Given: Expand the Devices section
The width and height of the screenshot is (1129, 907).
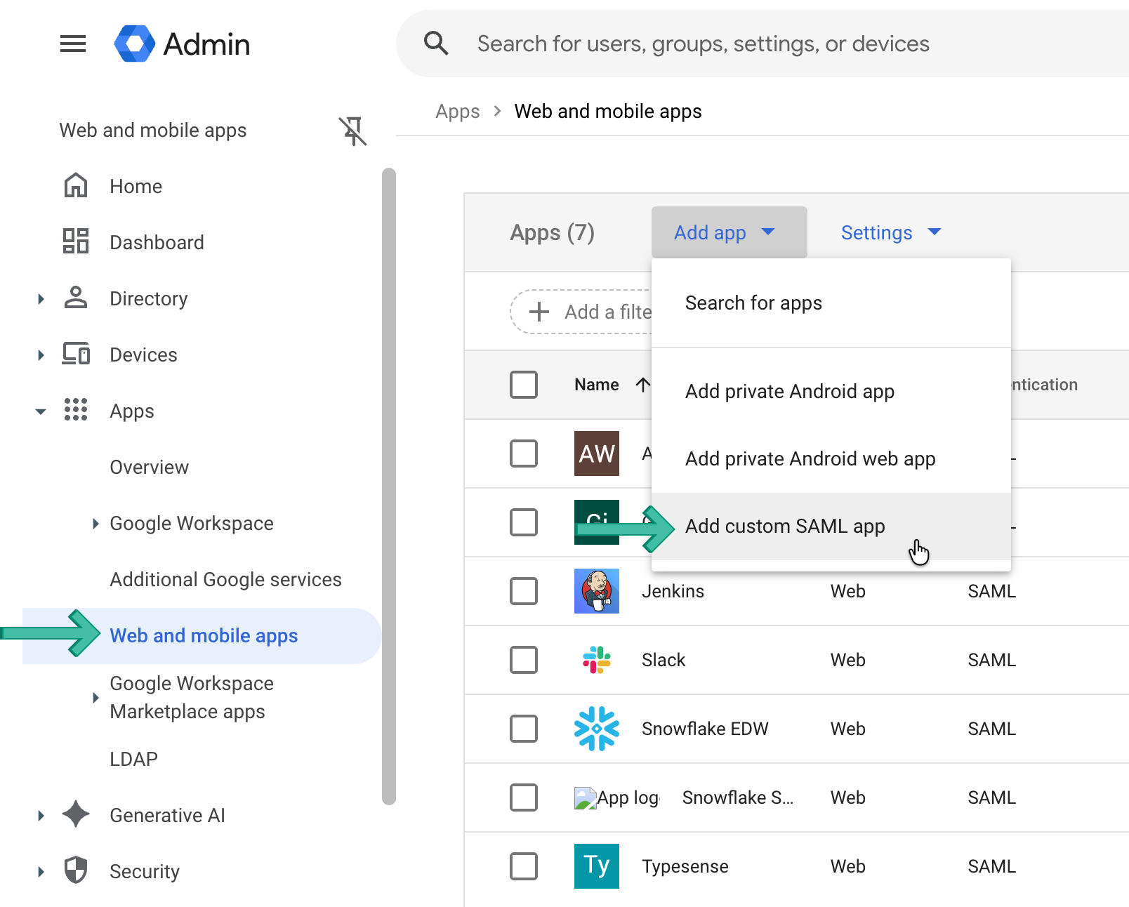Looking at the screenshot, I should click(41, 355).
